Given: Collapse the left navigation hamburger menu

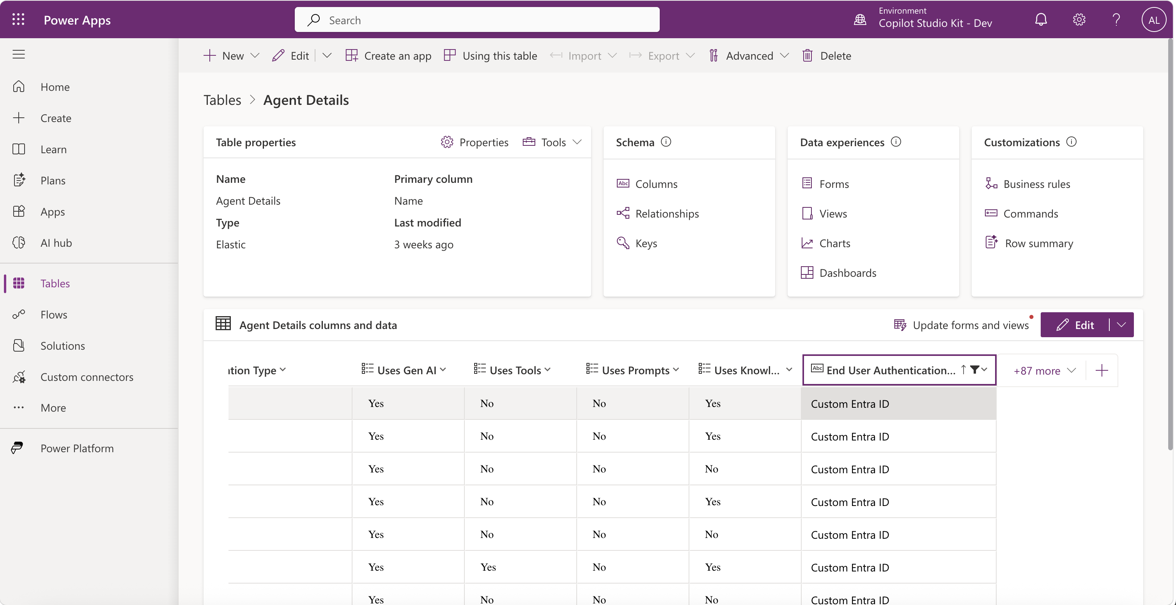Looking at the screenshot, I should (19, 54).
